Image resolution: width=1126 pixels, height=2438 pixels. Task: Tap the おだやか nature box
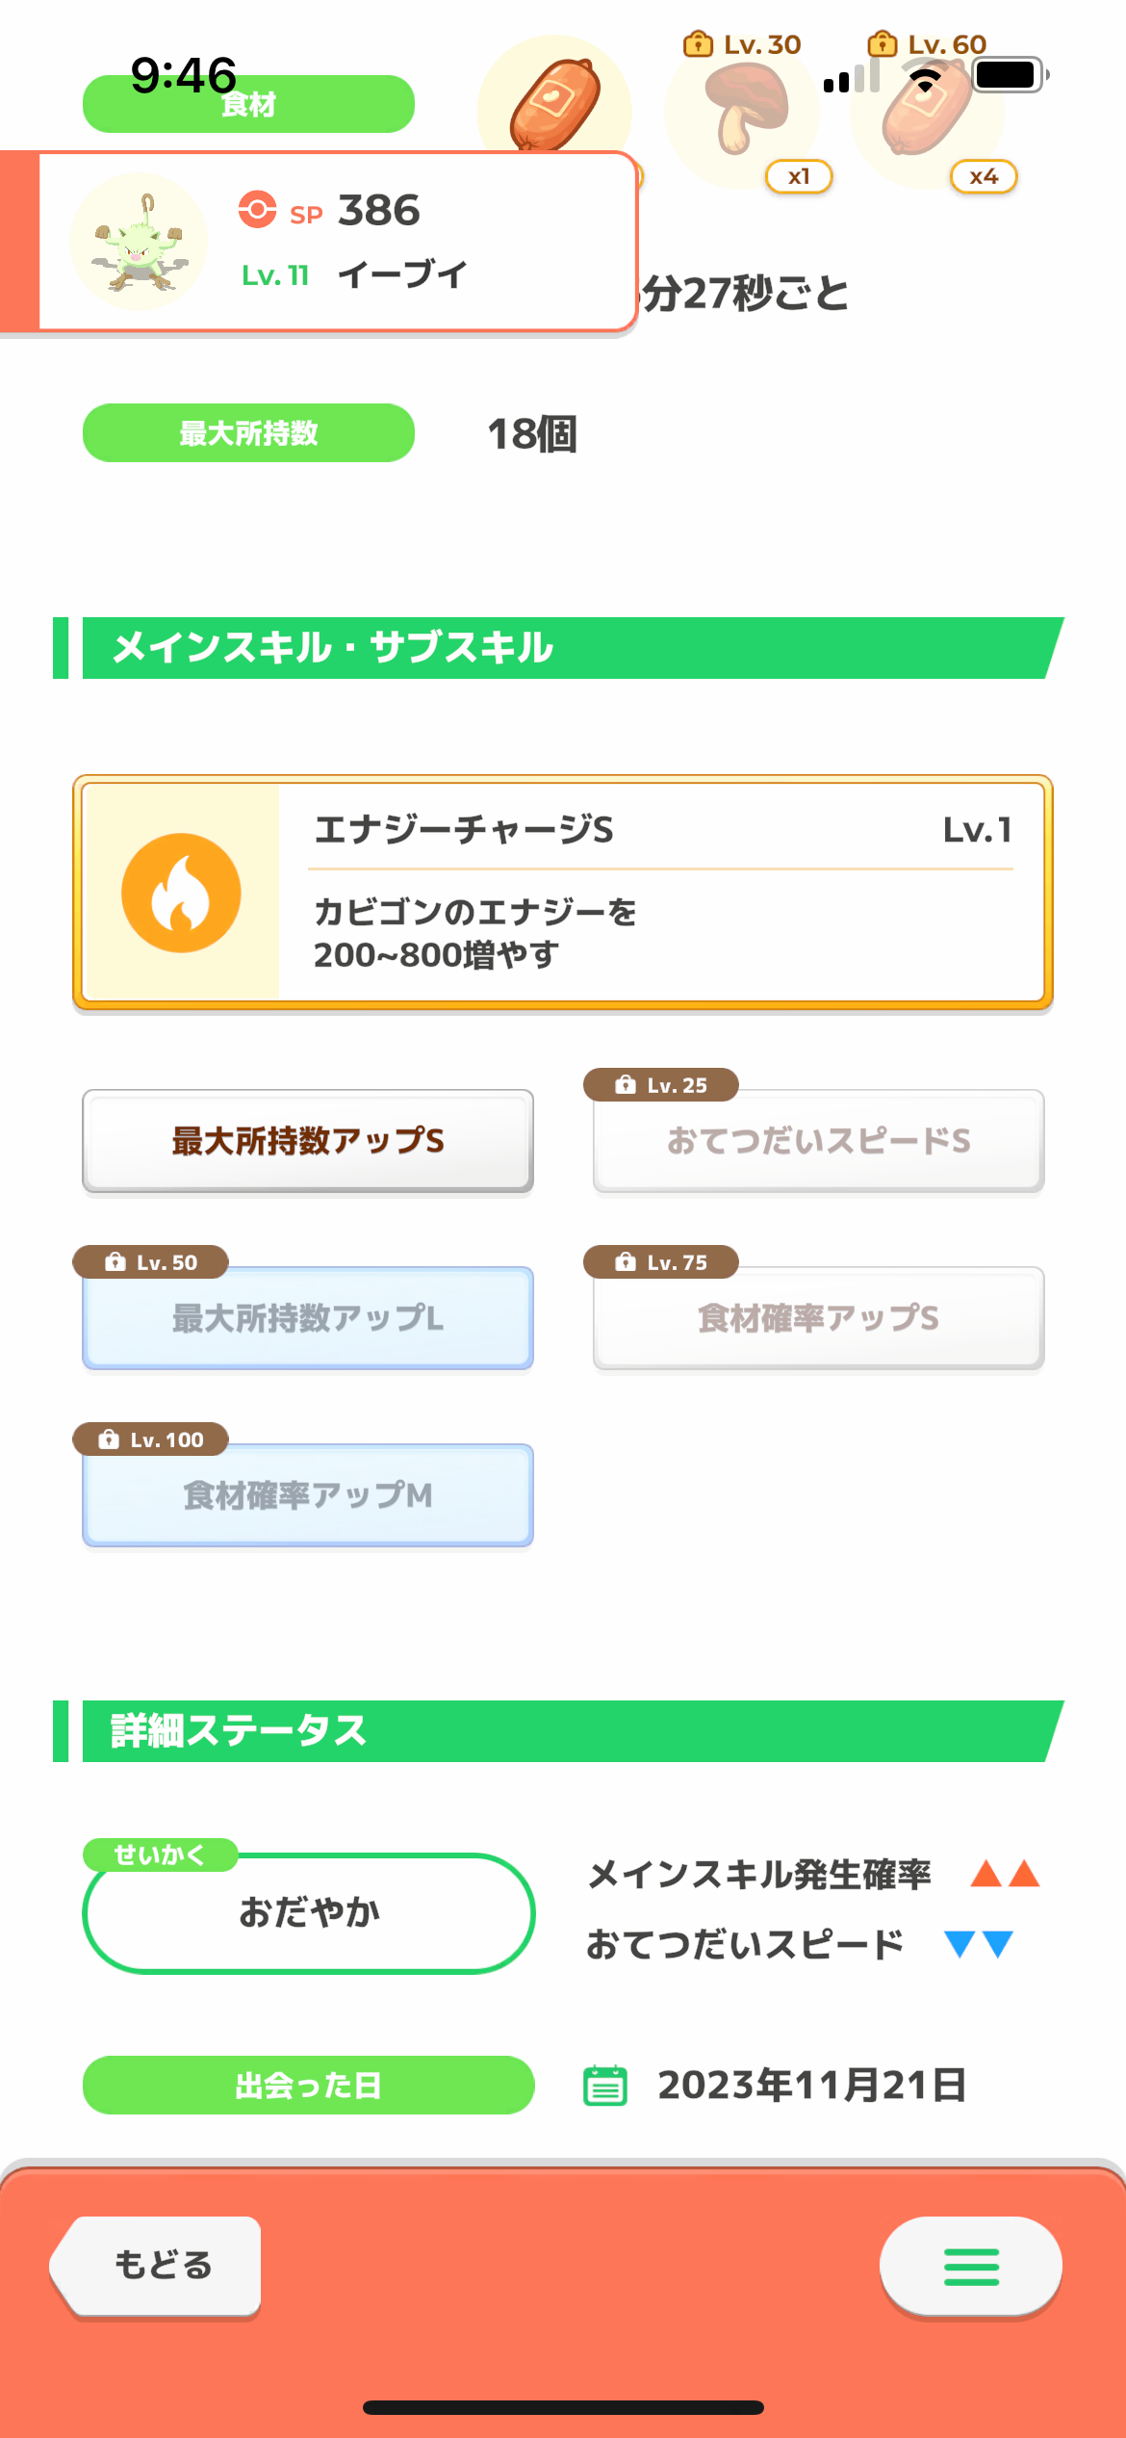pyautogui.click(x=309, y=1913)
